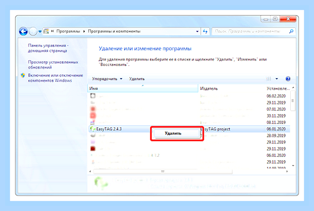Open Просмотр установленных обновлений link
Image resolution: width=314 pixels, height=211 pixels.
[53, 64]
